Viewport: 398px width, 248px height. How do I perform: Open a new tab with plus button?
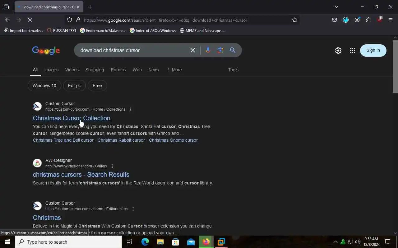(90, 7)
